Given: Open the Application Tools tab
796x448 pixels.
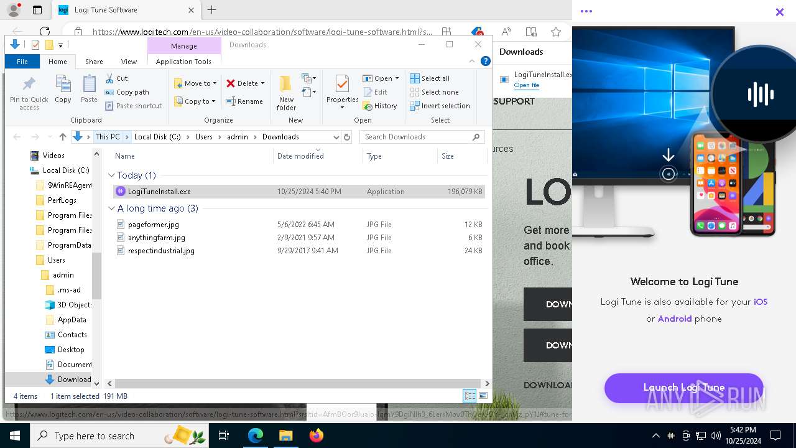Looking at the screenshot, I should [183, 62].
